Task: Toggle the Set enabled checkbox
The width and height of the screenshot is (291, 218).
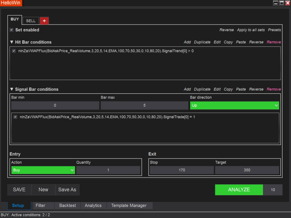Action: [12, 30]
